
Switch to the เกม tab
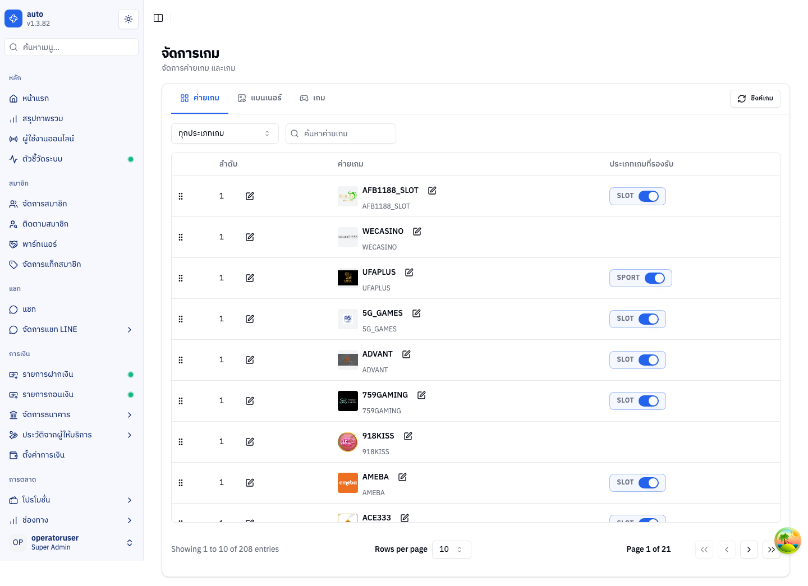(x=313, y=98)
